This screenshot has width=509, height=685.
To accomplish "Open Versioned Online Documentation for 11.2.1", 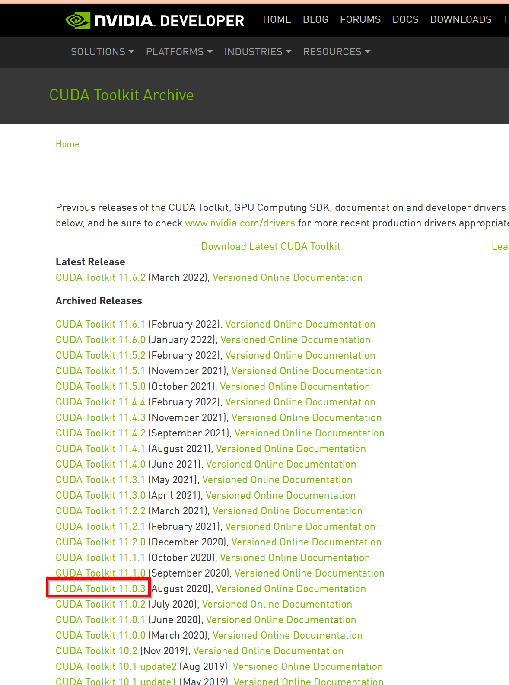I will (300, 526).
